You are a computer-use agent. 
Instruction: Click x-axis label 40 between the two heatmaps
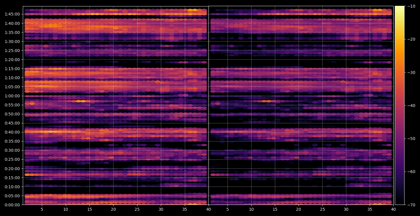[209, 209]
